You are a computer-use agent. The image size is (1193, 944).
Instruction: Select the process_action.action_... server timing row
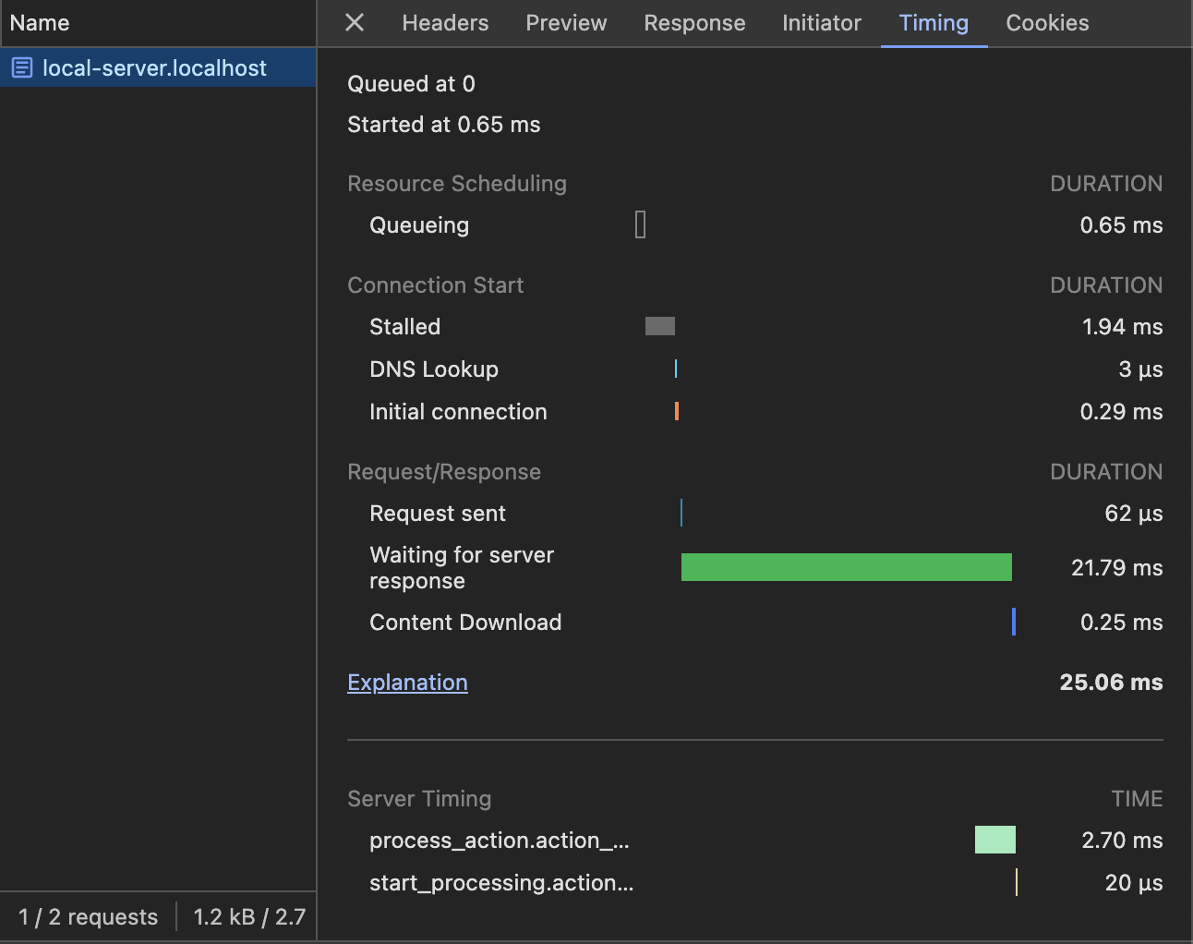point(499,841)
